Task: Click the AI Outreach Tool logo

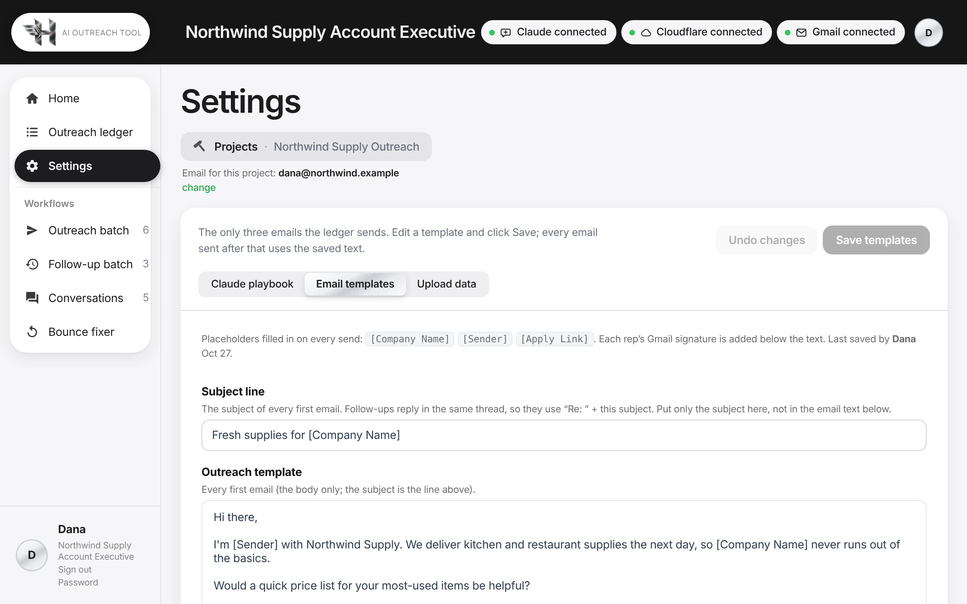Action: 81,32
